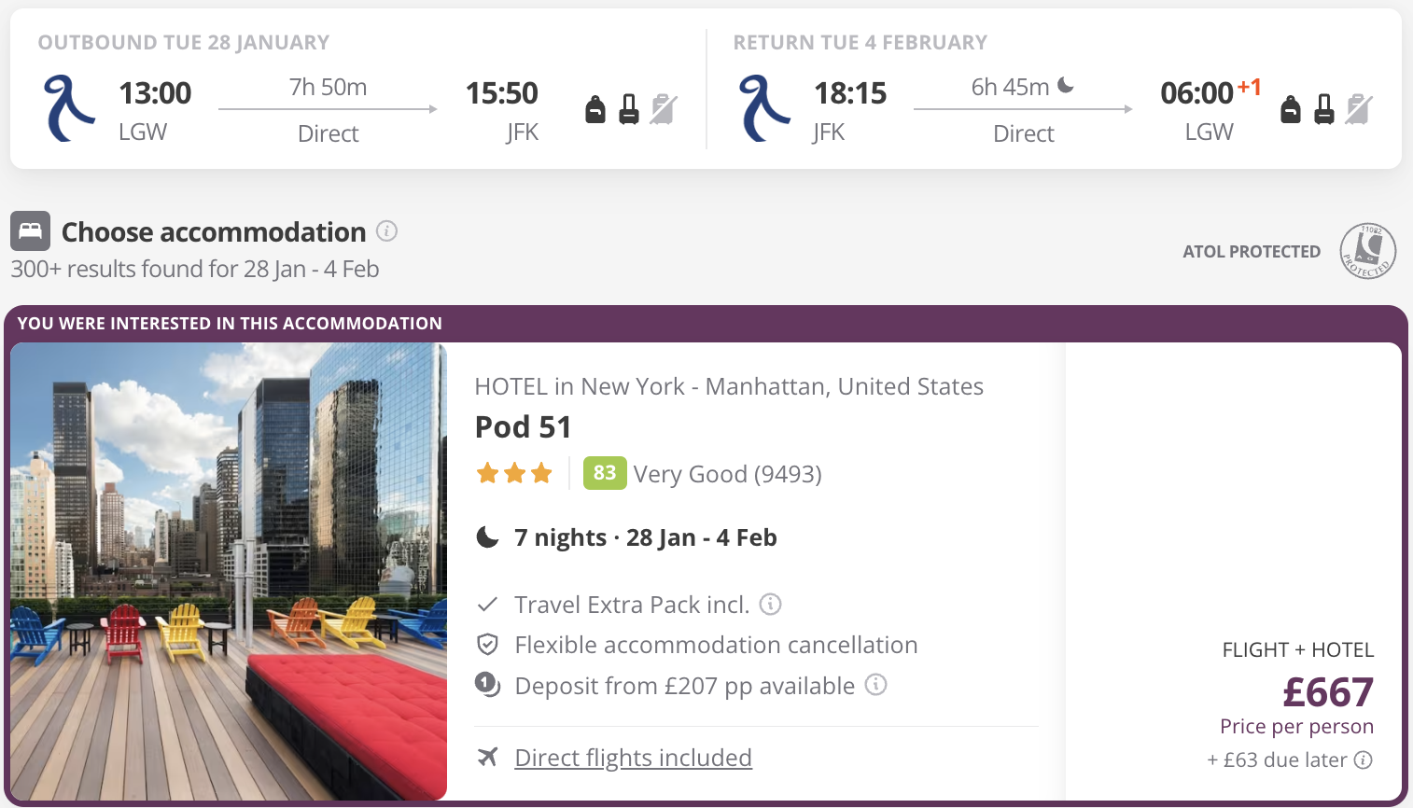The image size is (1413, 808).
Task: Show deposit availability info icon
Action: (x=875, y=685)
